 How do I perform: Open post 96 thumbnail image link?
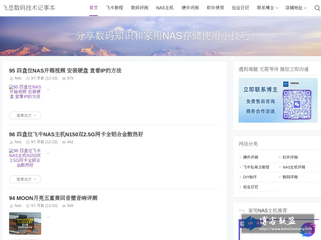(25, 158)
